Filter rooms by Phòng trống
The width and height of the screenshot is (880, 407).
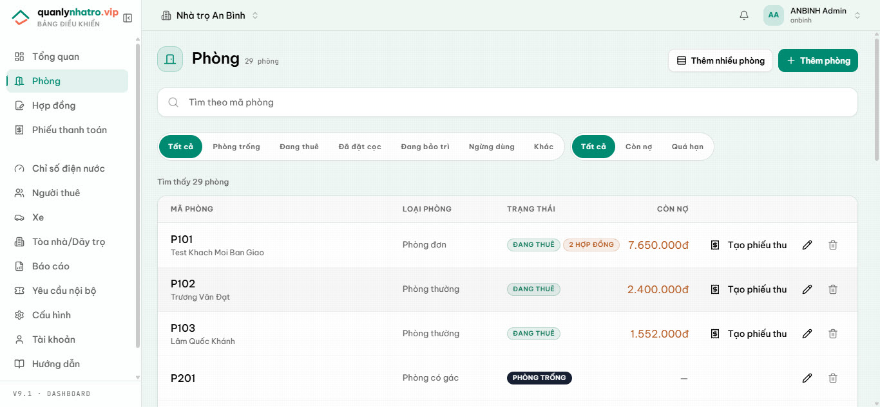(x=236, y=147)
